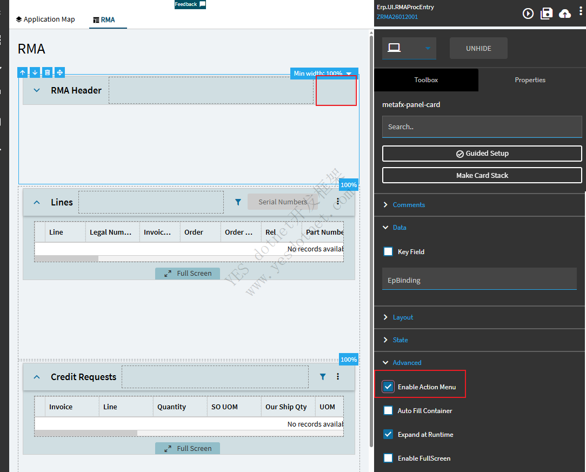Image resolution: width=586 pixels, height=472 pixels.
Task: Click the filter icon in Lines panel
Action: tap(238, 202)
